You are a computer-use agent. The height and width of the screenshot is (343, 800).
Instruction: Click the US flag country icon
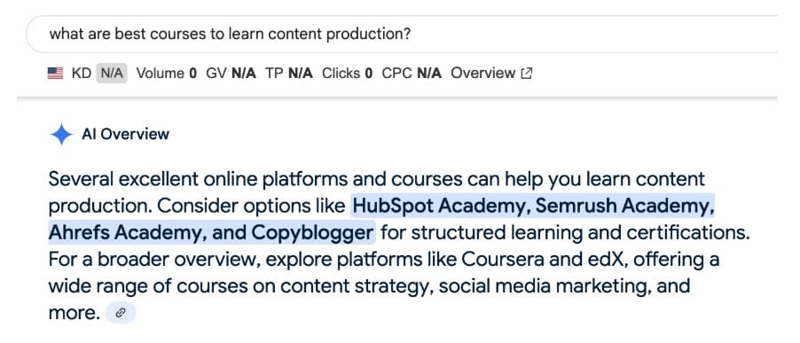tap(55, 74)
